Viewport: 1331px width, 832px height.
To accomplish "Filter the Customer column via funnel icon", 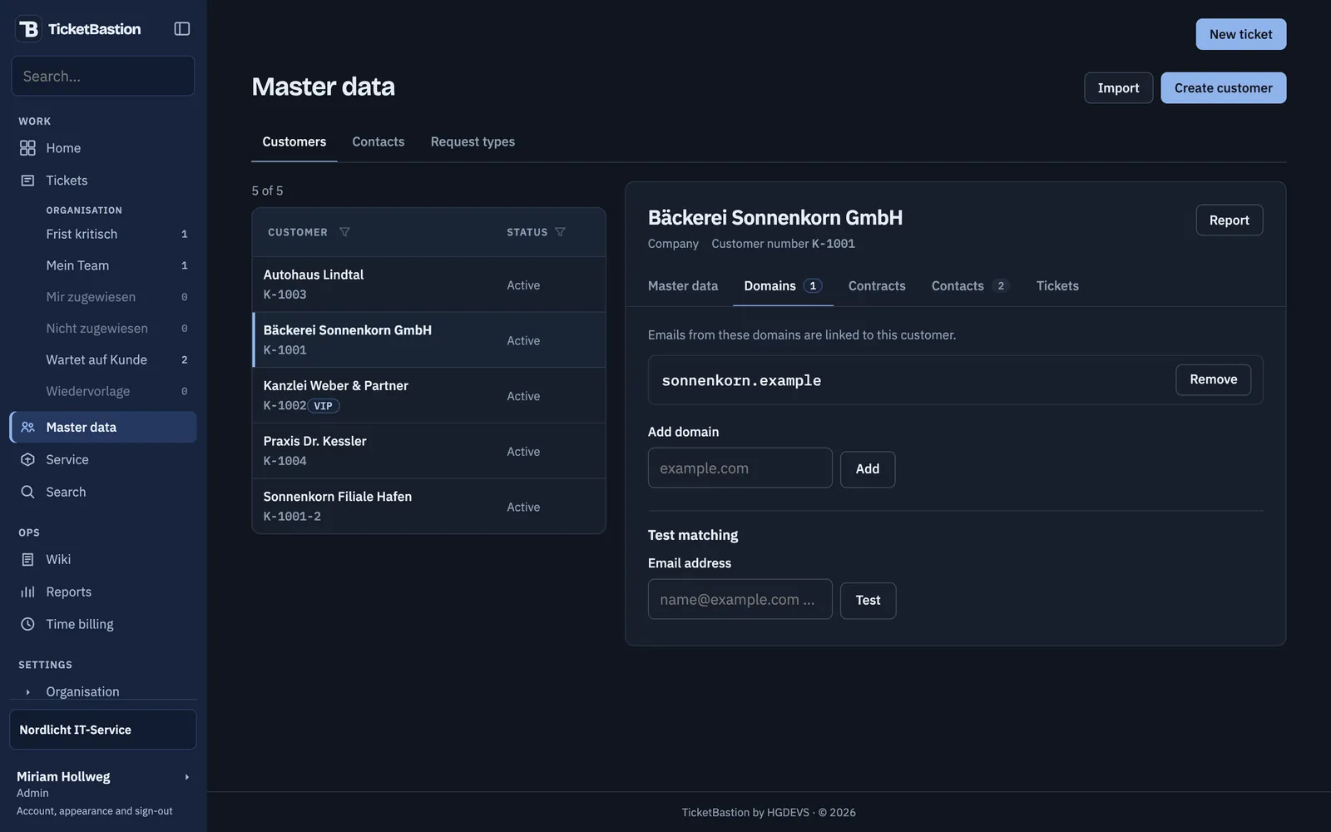I will (x=344, y=232).
